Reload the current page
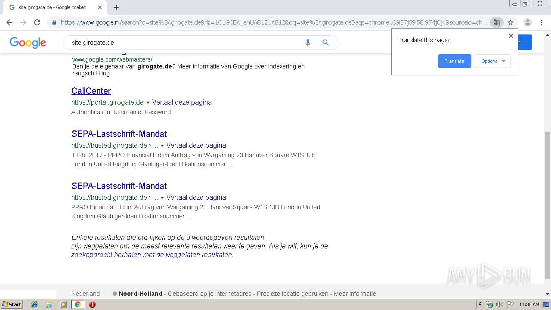This screenshot has width=551, height=310. [x=37, y=22]
